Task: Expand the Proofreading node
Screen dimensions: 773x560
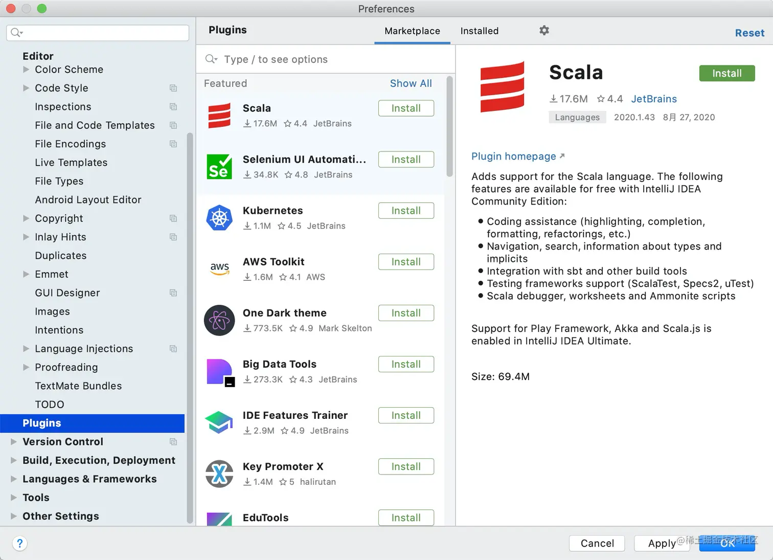Action: point(26,367)
